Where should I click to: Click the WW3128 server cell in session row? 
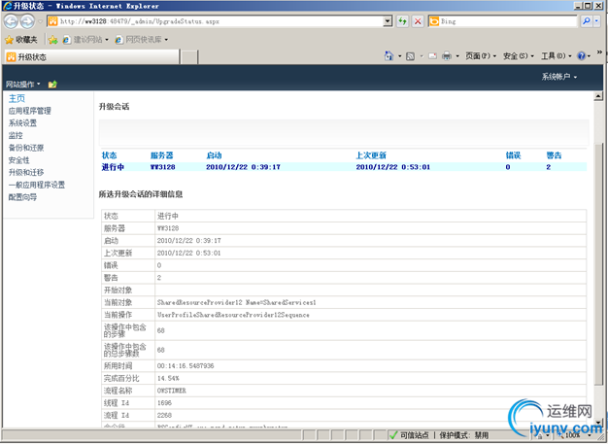tap(163, 167)
